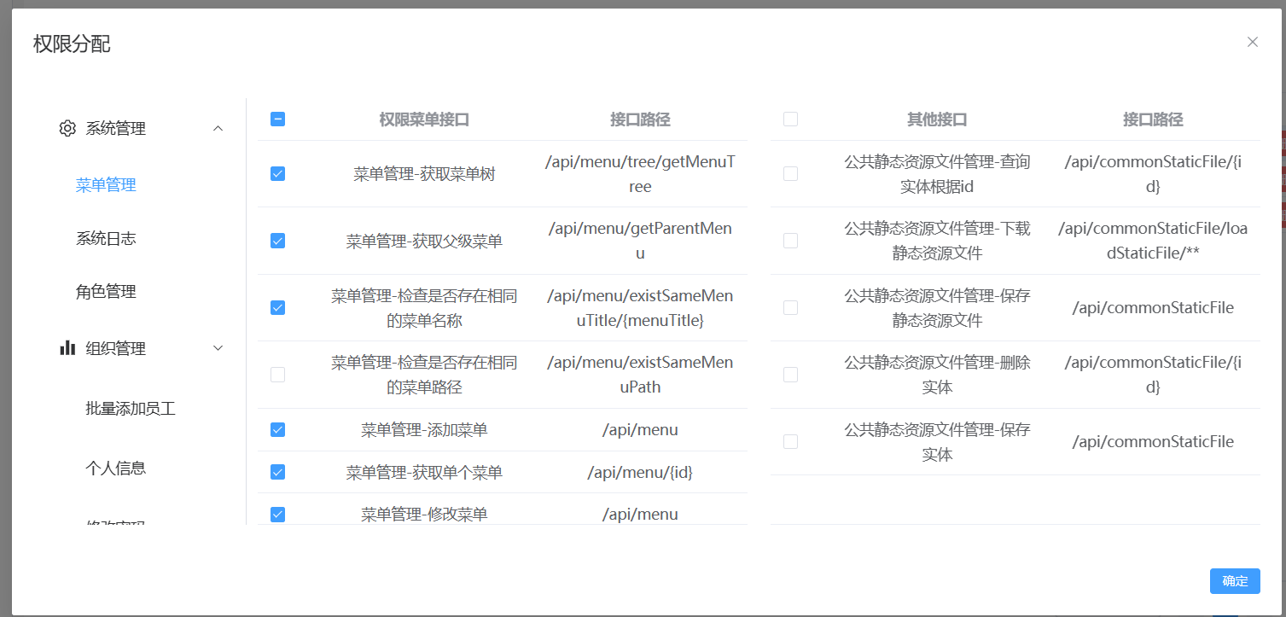
Task: Click the /api/menu/getParentMenu path cell
Action: click(x=640, y=241)
